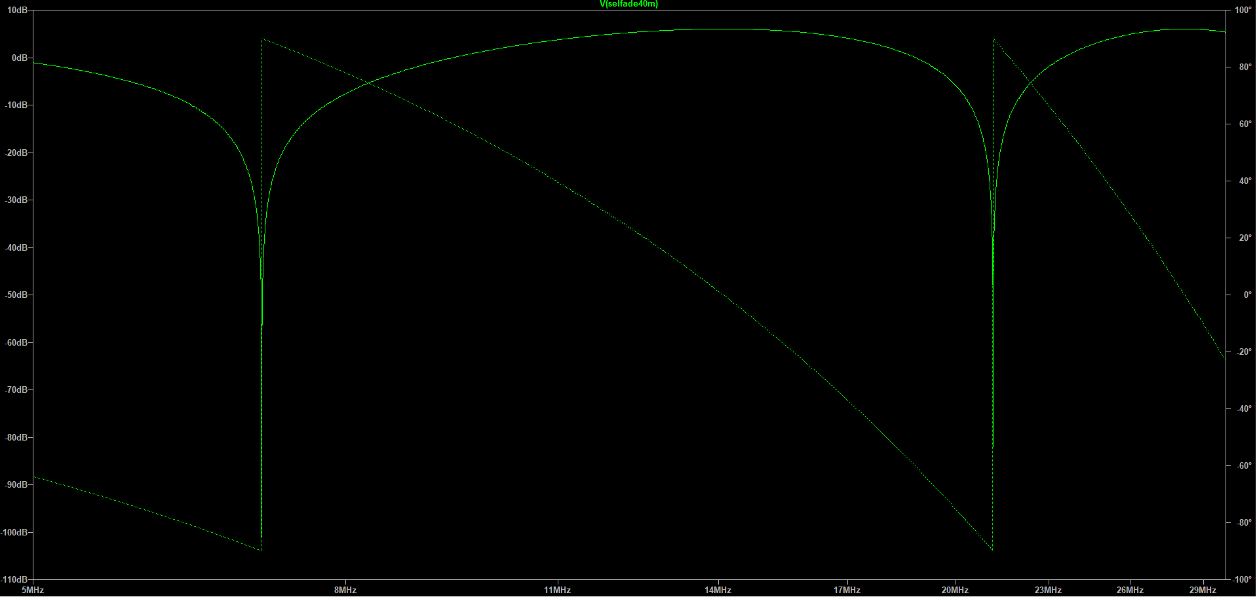Click the -50dB left axis label
The width and height of the screenshot is (1257, 597).
coord(16,295)
